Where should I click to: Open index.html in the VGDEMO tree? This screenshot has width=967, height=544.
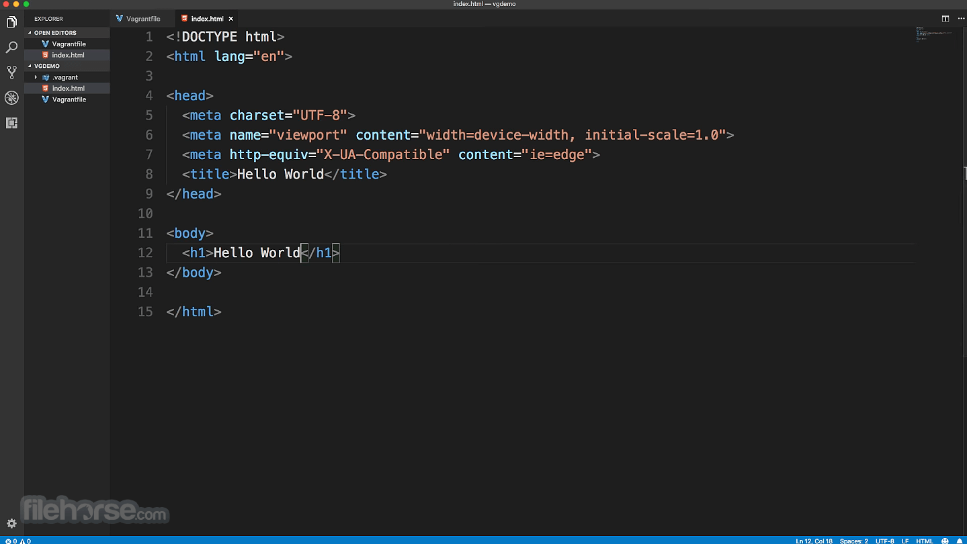(x=68, y=88)
